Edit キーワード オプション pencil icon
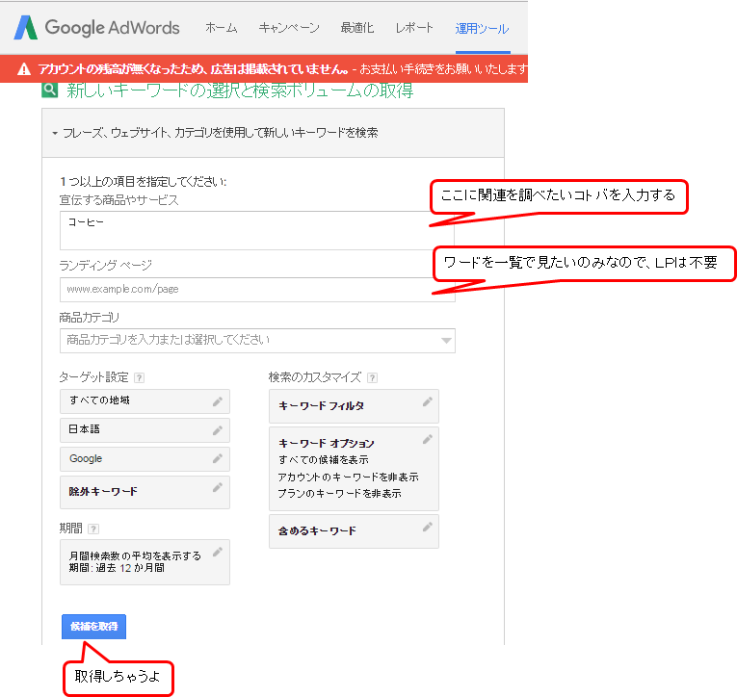 pyautogui.click(x=427, y=439)
